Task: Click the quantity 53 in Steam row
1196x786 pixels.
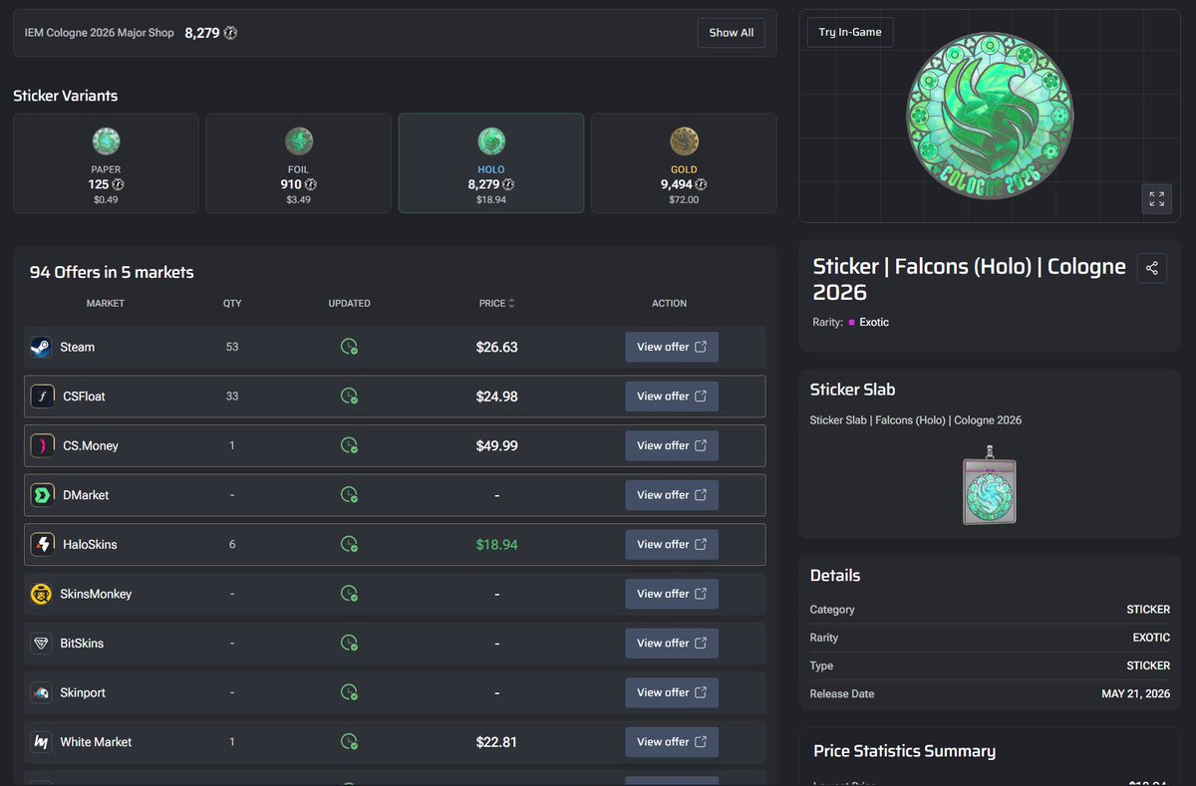Action: coord(232,347)
